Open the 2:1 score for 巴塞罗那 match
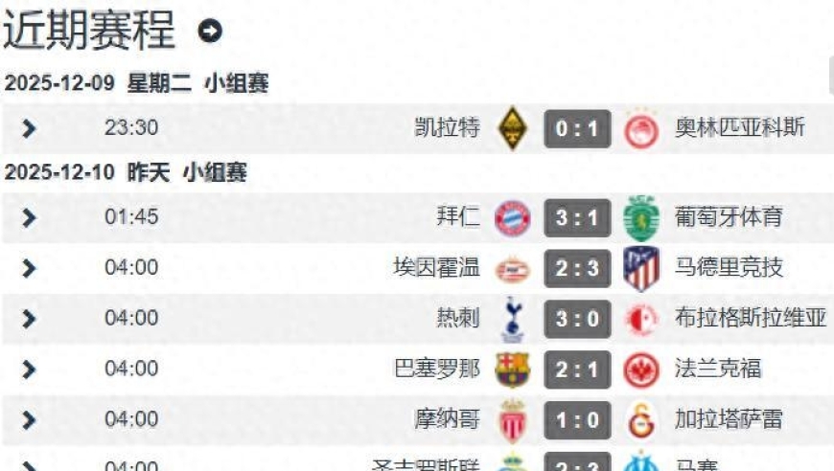This screenshot has height=471, width=834. click(577, 369)
